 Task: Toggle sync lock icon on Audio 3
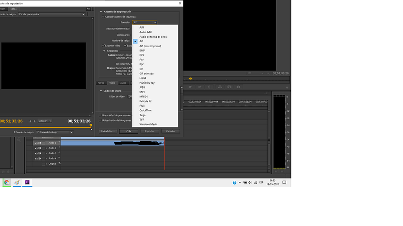click(40, 153)
